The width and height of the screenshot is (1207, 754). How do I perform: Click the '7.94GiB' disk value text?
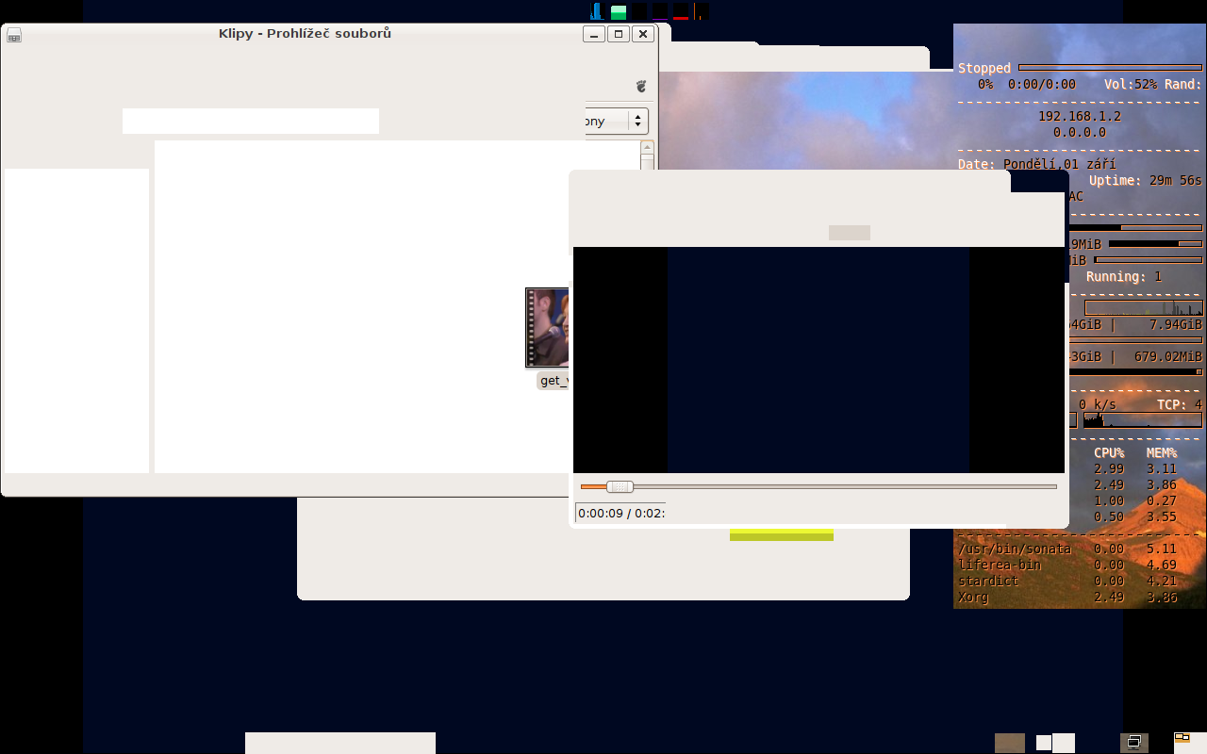click(x=1176, y=324)
